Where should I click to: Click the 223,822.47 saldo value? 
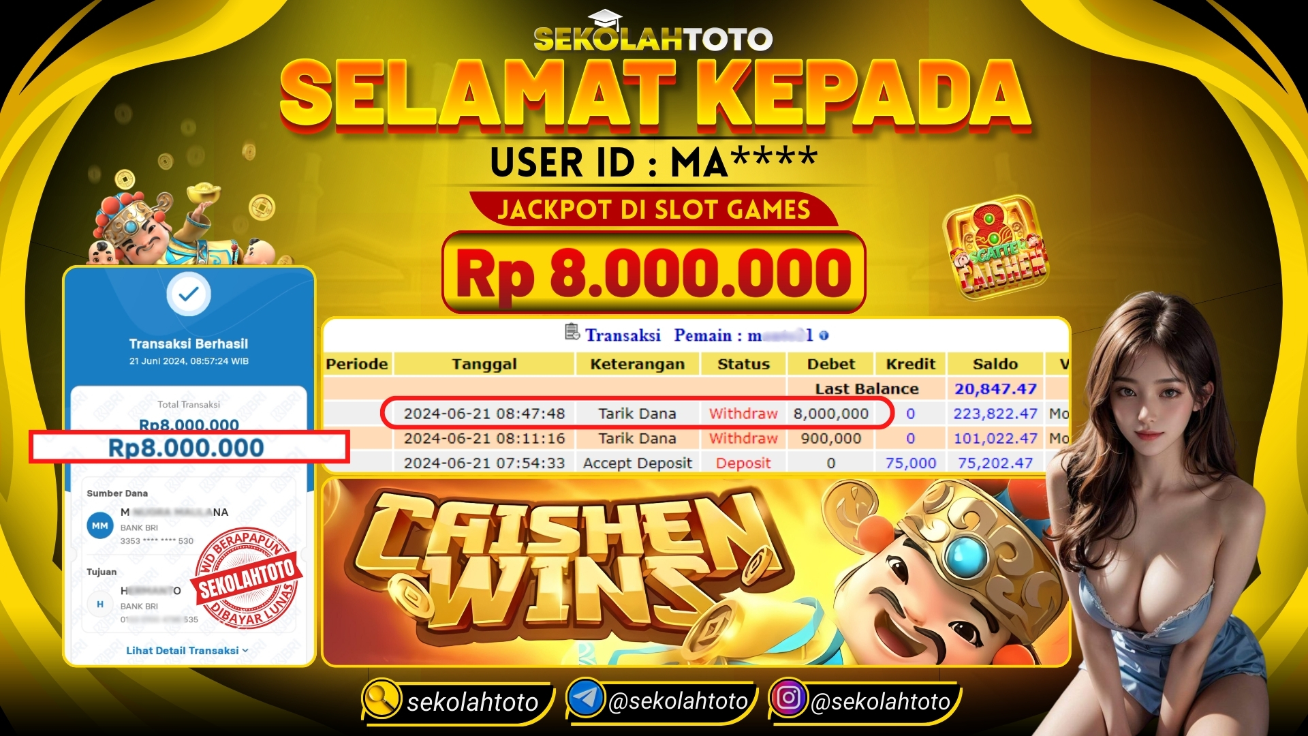coord(995,414)
